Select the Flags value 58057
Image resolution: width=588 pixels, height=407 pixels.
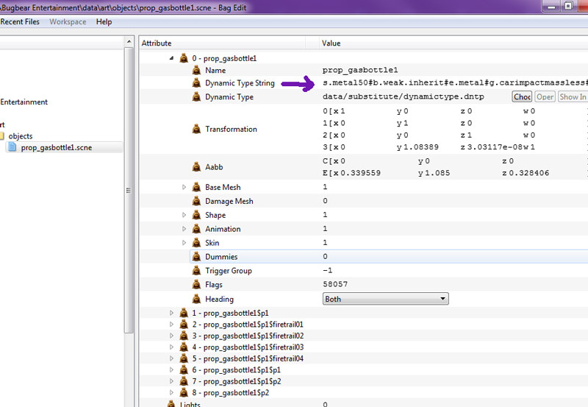(x=335, y=284)
